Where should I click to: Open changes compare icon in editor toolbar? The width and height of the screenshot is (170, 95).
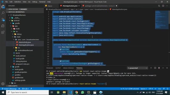159,6
